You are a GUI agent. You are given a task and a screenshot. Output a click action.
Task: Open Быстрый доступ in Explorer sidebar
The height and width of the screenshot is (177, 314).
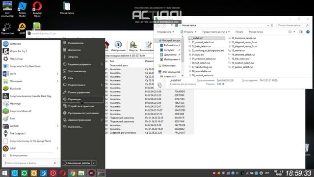click(169, 40)
